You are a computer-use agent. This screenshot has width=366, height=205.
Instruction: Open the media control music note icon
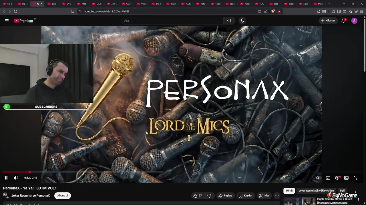click(333, 11)
